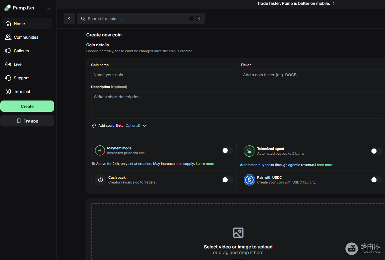Click the Cash back dollar icon
This screenshot has height=260, width=385.
[x=101, y=180]
